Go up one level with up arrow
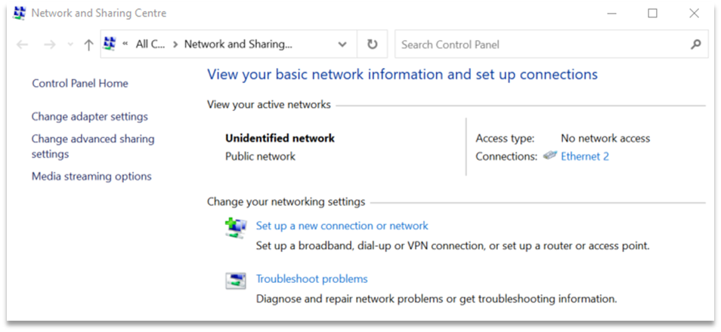The image size is (721, 332). pos(88,45)
